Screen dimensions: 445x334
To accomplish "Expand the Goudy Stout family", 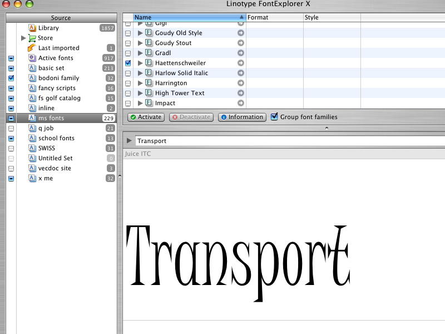I will click(140, 43).
